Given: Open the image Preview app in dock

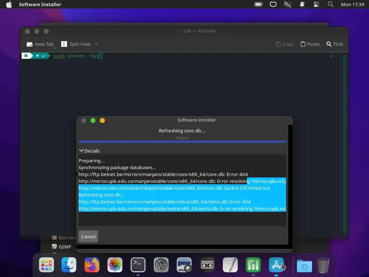Looking at the screenshot, I should (x=184, y=265).
